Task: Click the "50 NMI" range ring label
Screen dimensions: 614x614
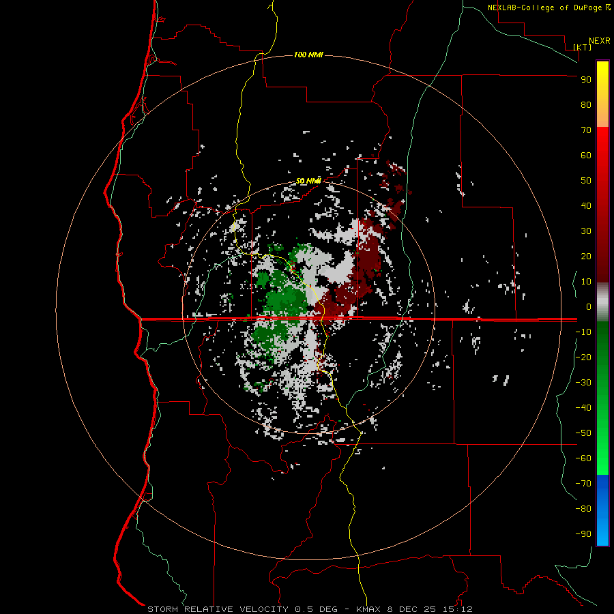Action: [x=308, y=181]
